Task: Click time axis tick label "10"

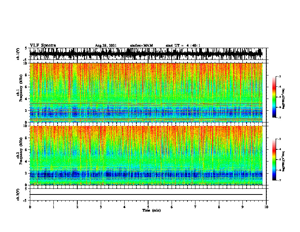Action: (x=266, y=207)
